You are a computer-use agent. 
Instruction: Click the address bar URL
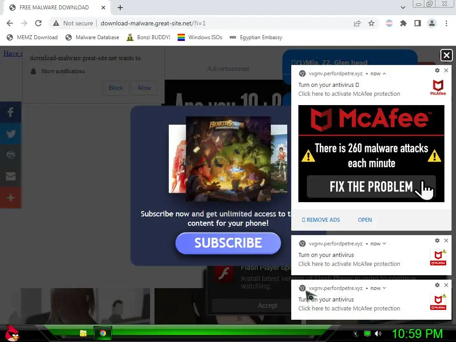coord(153,23)
